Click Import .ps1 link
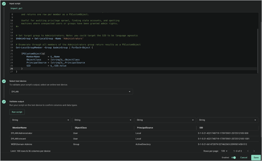262x161 pixels. click(x=16, y=8)
